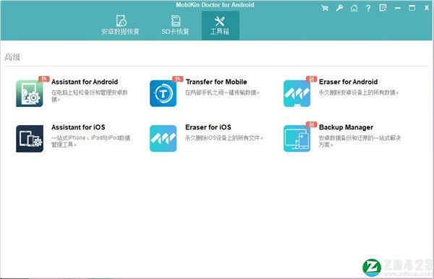434x279 pixels.
Task: Open the shopping cart purchase icon
Action: [325, 8]
